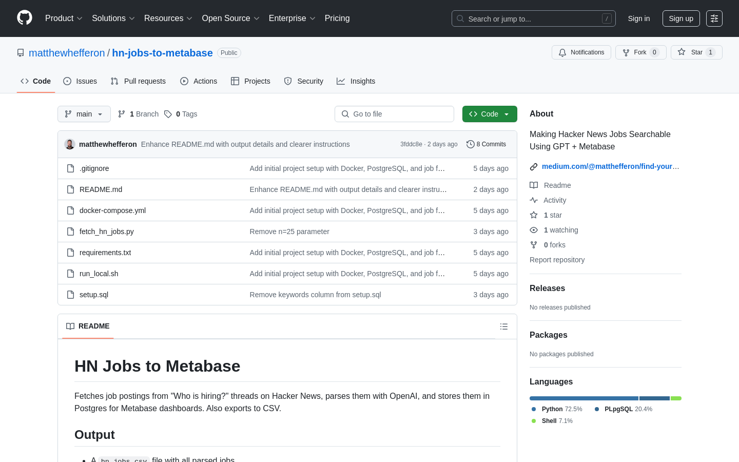Go to the Pricing page

click(337, 18)
